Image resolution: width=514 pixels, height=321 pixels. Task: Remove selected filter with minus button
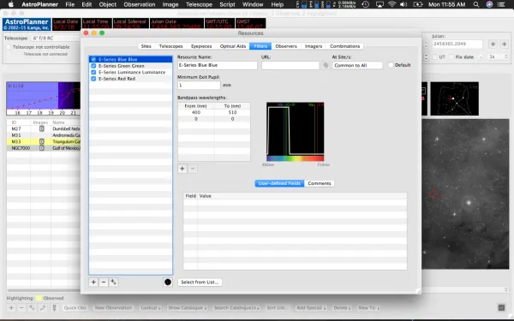tap(104, 282)
